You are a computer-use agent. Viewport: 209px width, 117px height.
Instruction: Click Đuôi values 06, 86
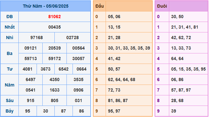(177, 79)
